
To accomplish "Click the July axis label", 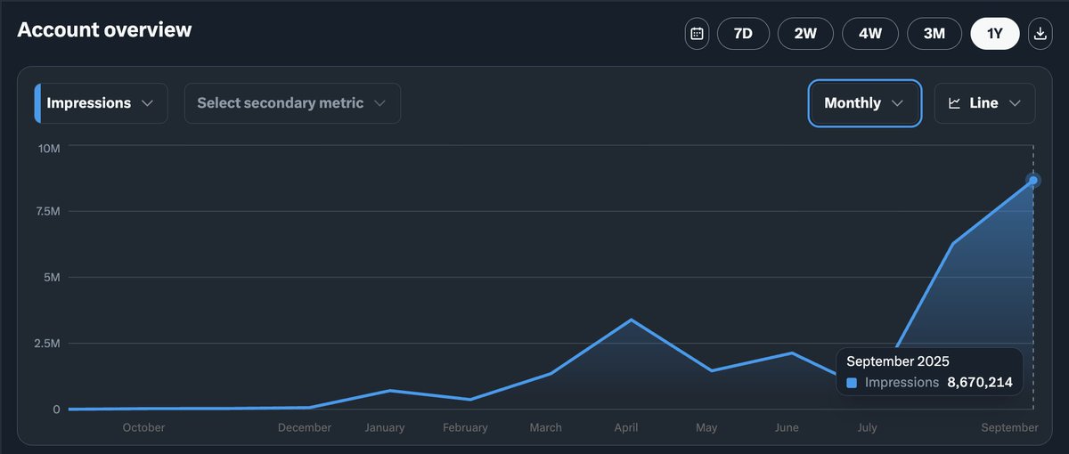I will click(x=867, y=427).
